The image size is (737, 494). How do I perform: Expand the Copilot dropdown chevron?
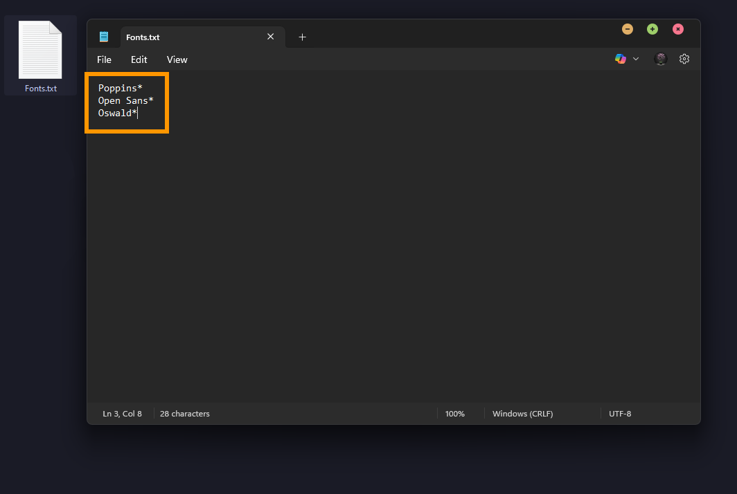coord(635,60)
